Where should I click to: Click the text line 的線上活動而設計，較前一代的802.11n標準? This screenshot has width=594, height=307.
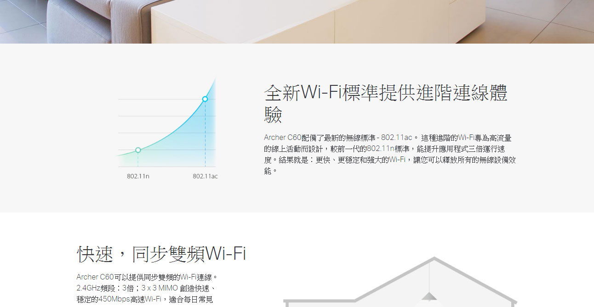click(384, 149)
